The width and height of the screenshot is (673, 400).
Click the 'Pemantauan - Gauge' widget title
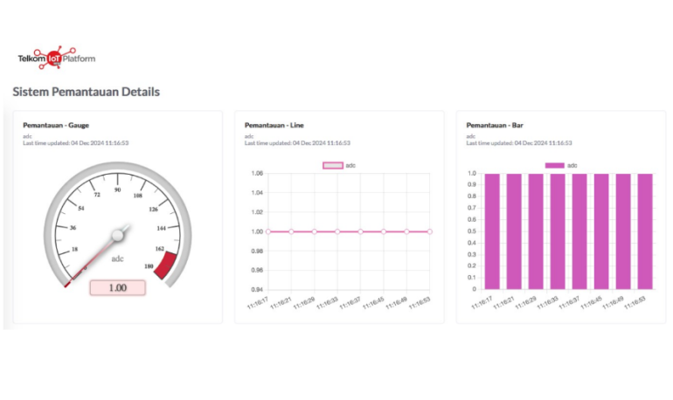[56, 125]
